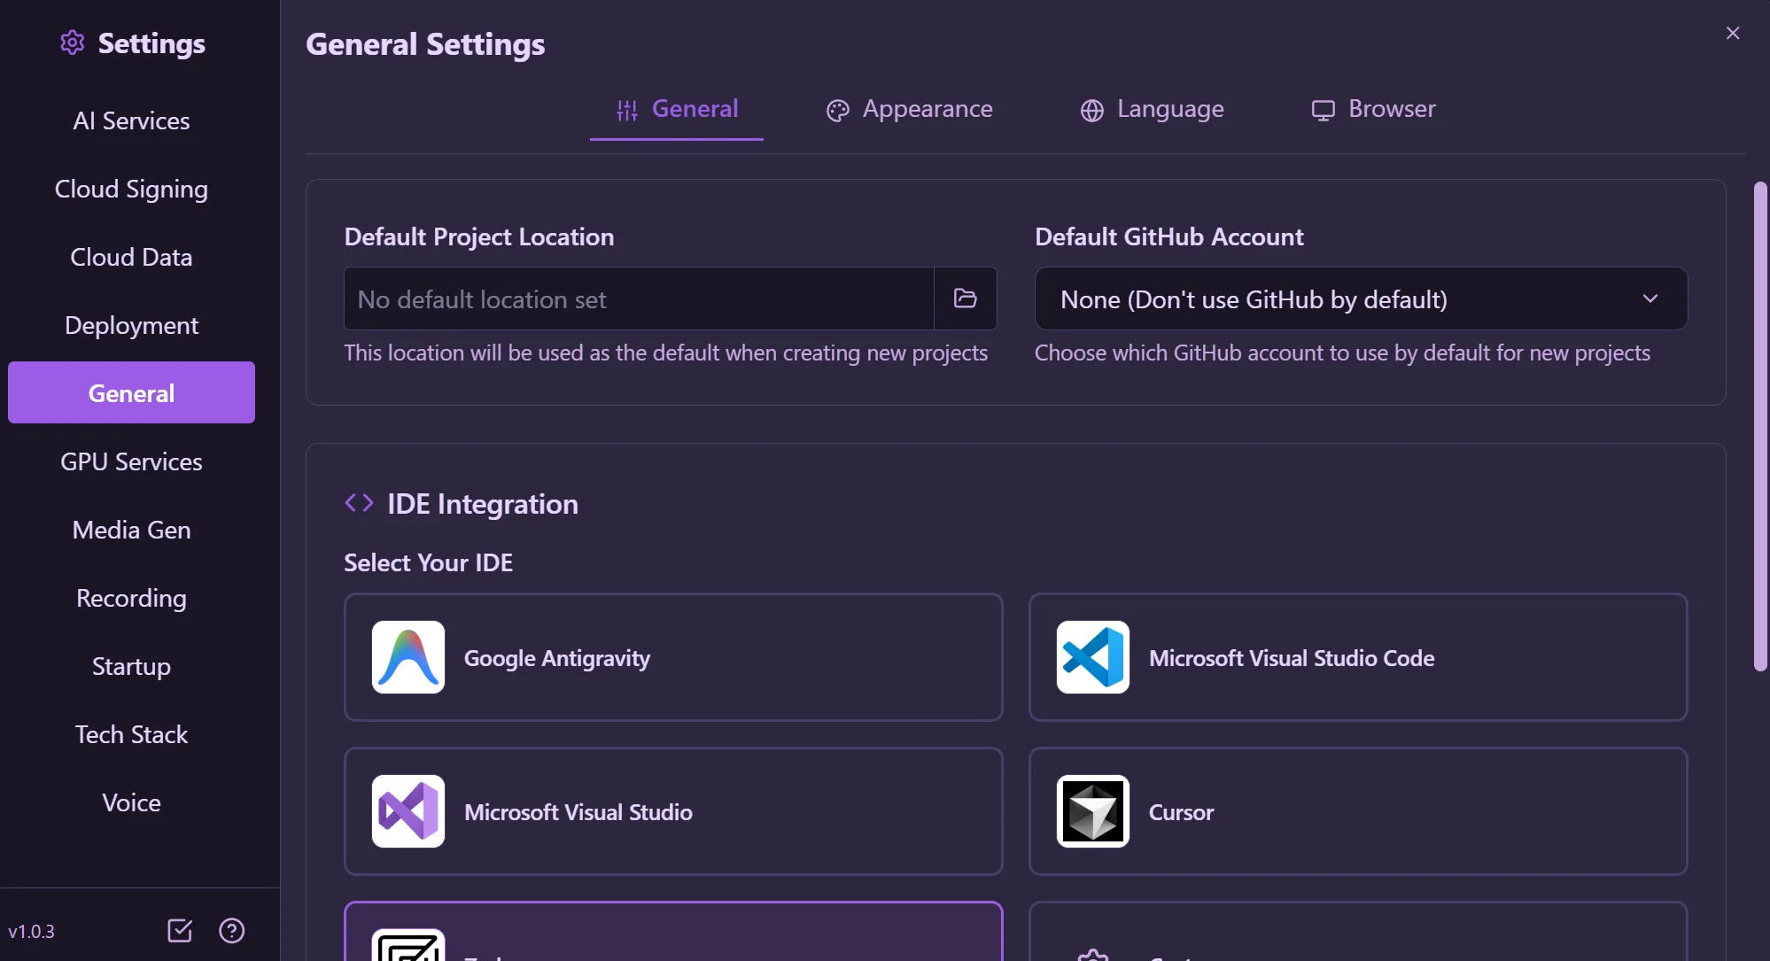The image size is (1770, 961).
Task: Click the v1.0.3 version label
Action: [31, 932]
